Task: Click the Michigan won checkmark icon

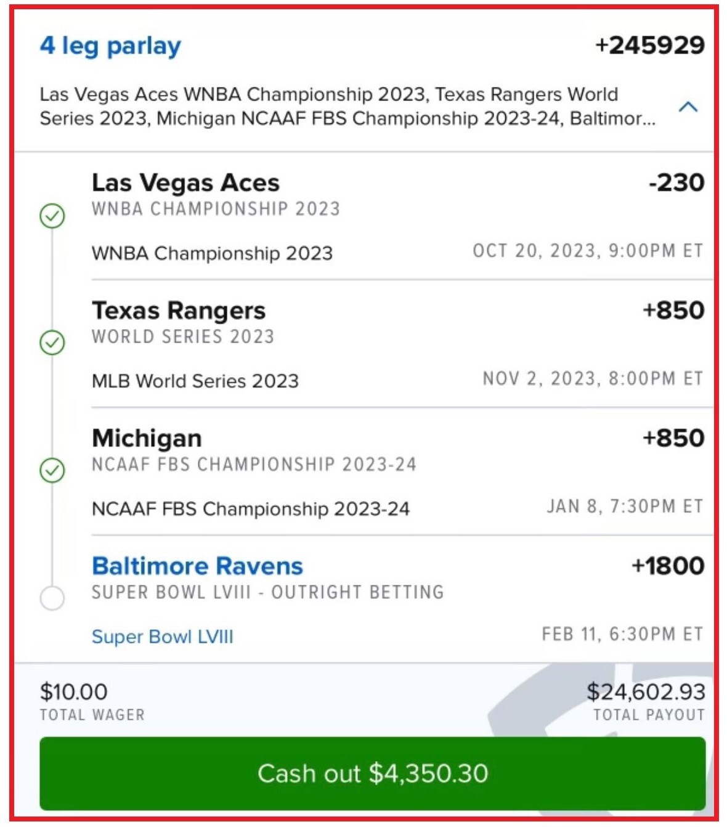Action: point(52,470)
